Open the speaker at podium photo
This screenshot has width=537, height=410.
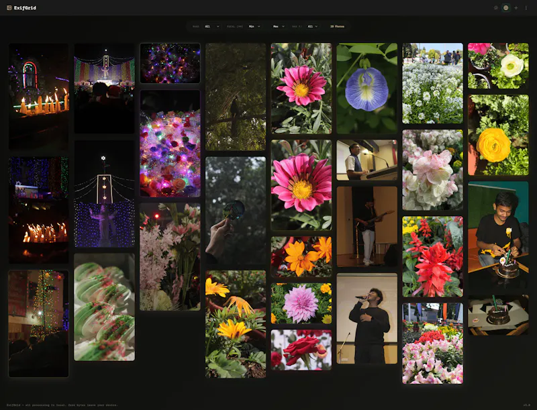[367, 160]
